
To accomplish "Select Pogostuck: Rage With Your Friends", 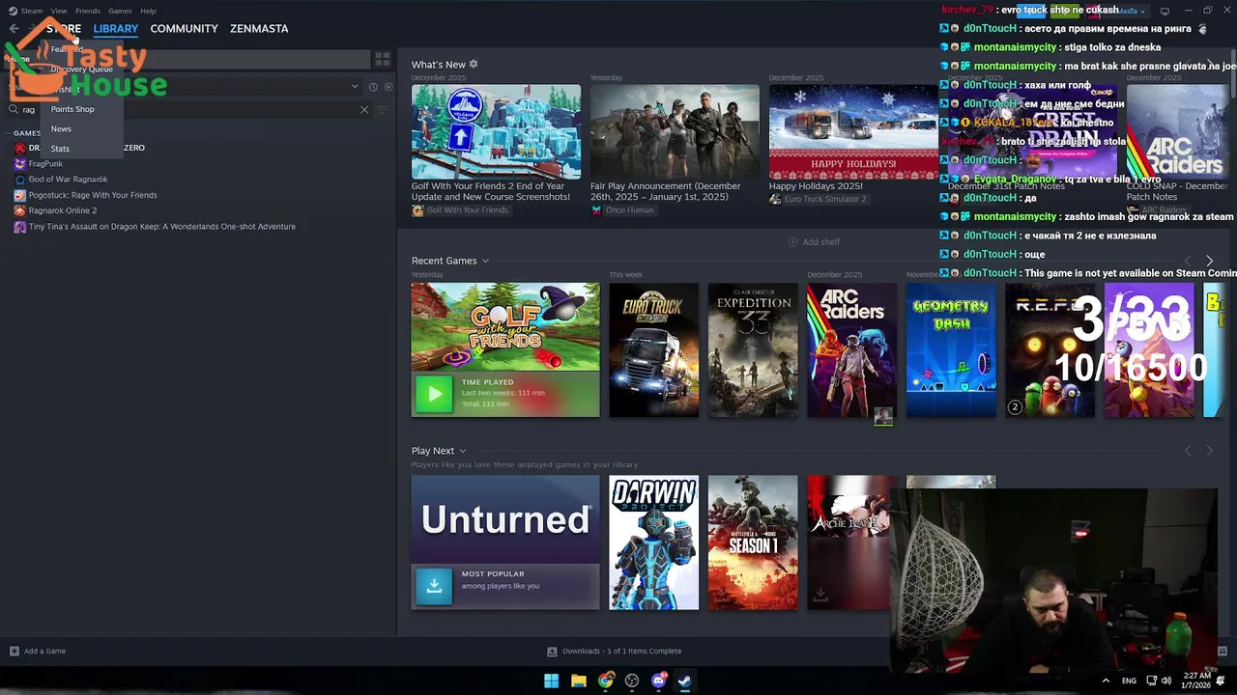I will (x=93, y=195).
